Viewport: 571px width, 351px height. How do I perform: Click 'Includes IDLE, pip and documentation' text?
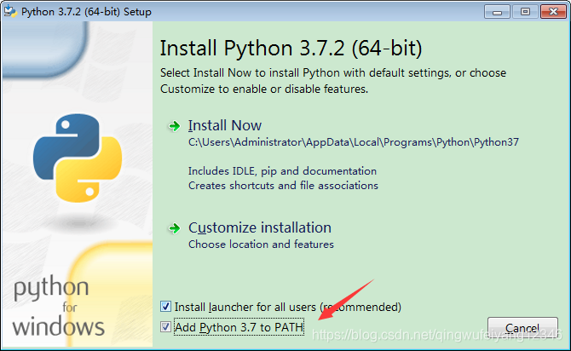pyautogui.click(x=282, y=170)
